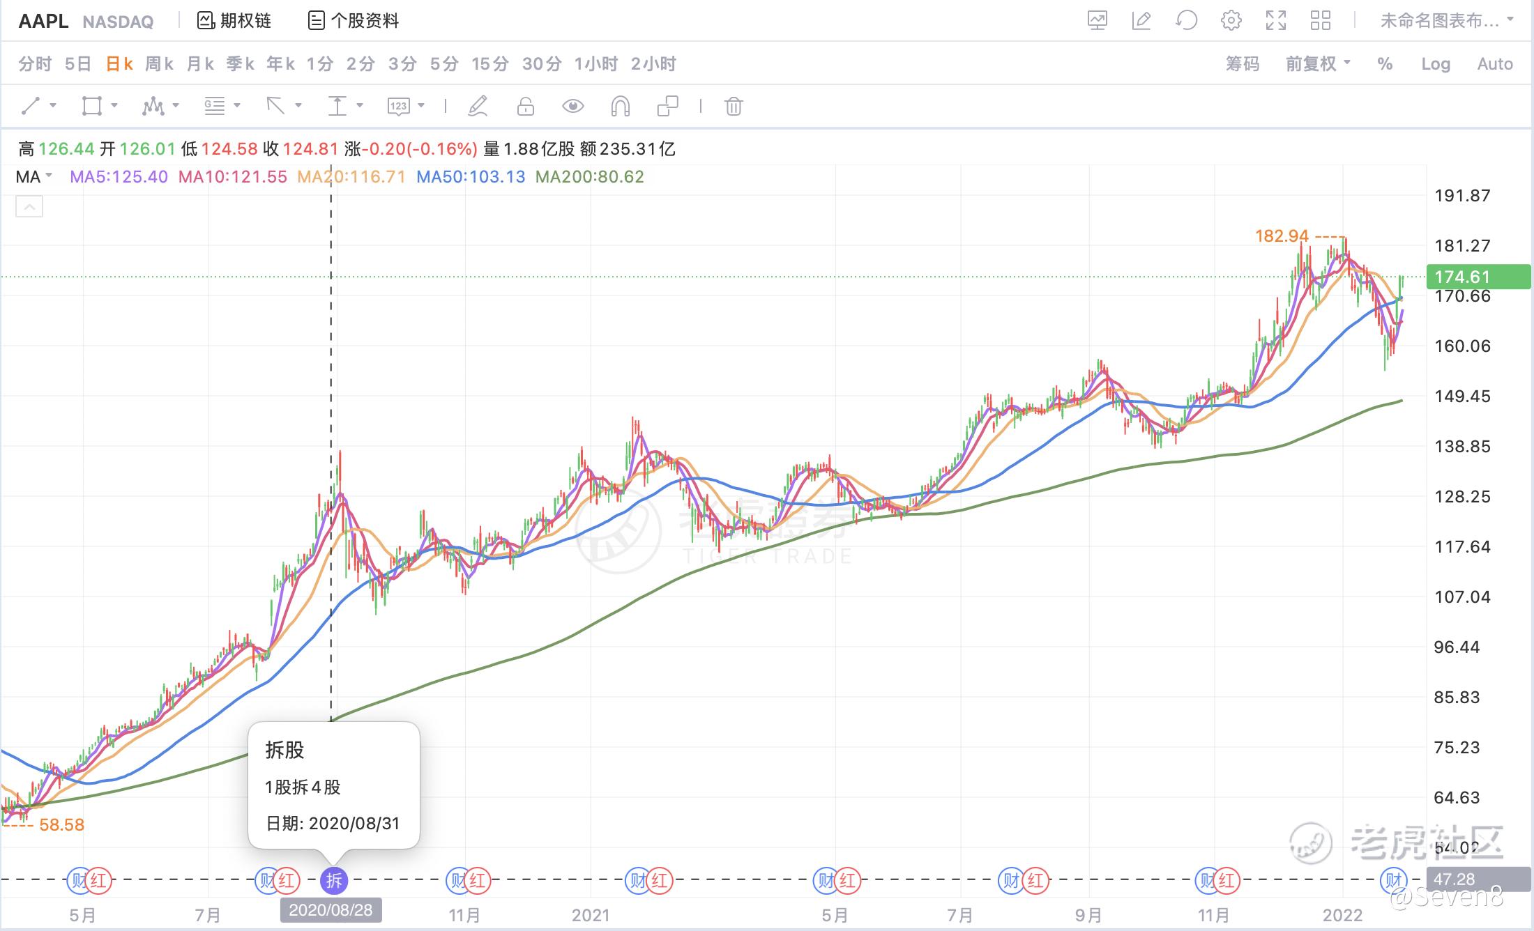The height and width of the screenshot is (931, 1534).
Task: Select the 周k weekly candlestick tab
Action: tap(160, 64)
